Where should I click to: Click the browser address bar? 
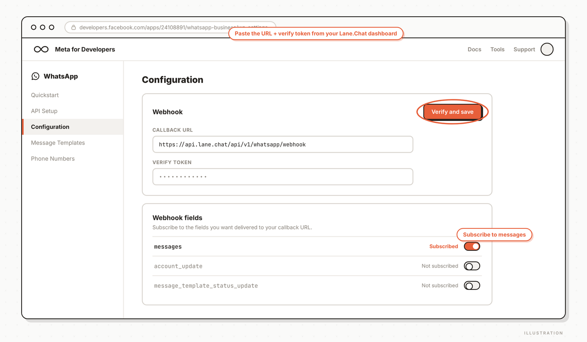point(170,28)
